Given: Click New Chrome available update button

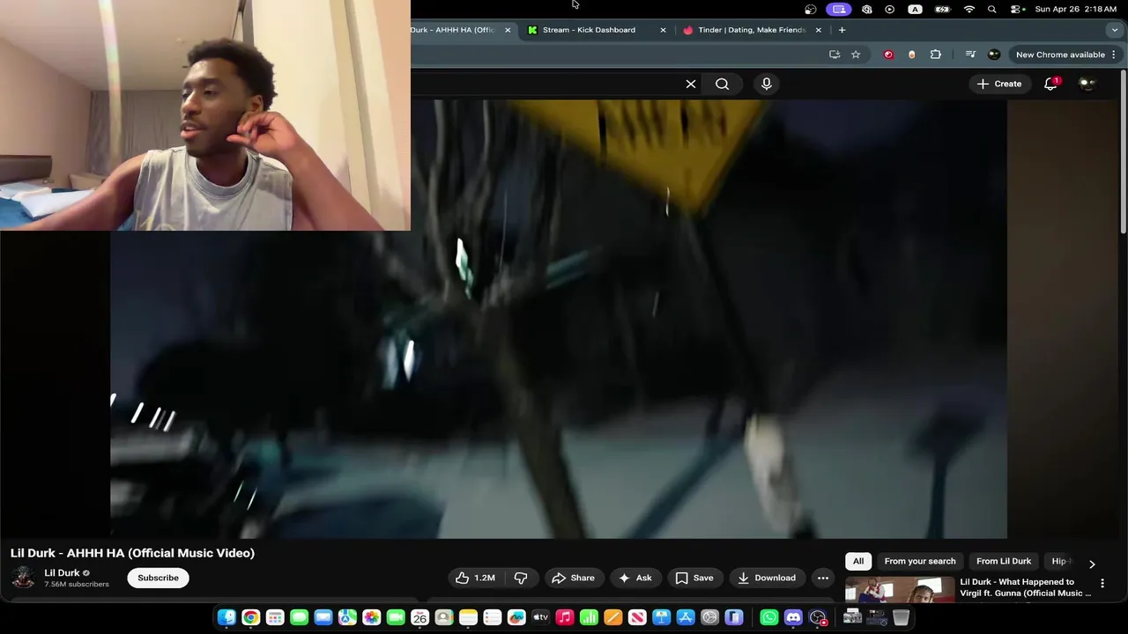Looking at the screenshot, I should coord(1060,55).
